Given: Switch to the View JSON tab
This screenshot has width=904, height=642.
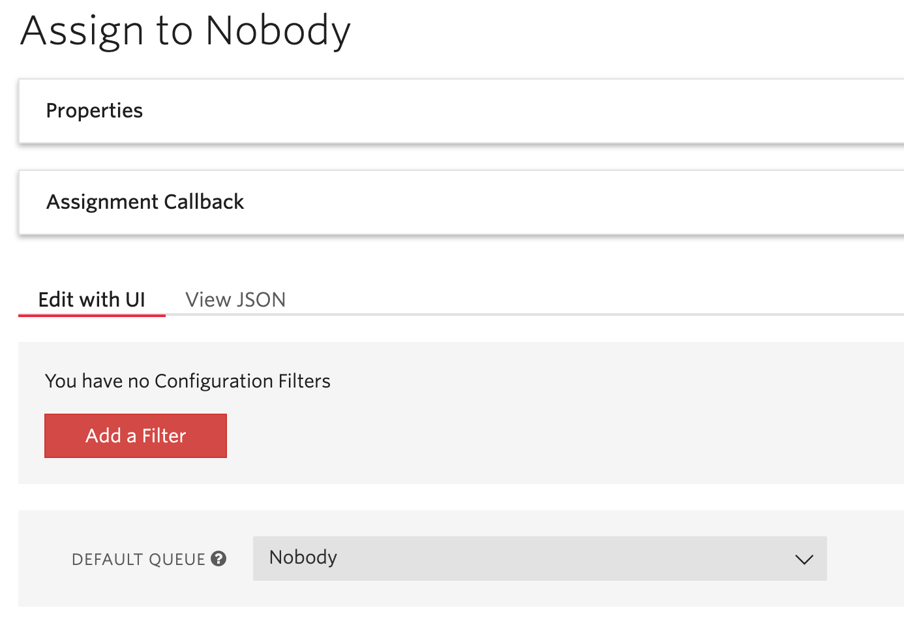Looking at the screenshot, I should 235,299.
